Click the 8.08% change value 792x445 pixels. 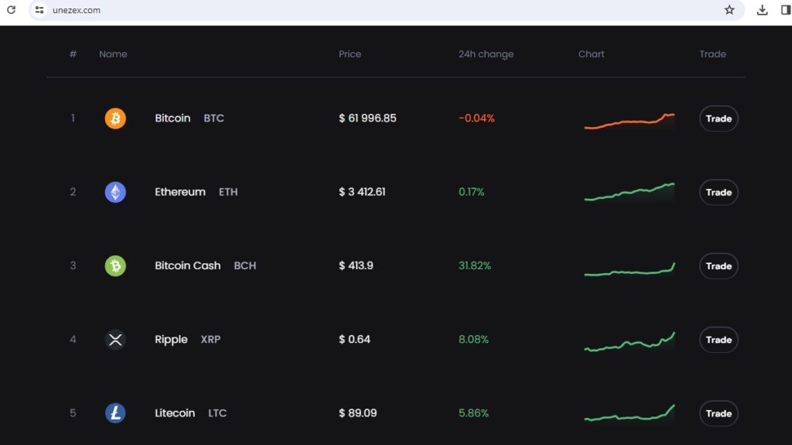point(474,339)
